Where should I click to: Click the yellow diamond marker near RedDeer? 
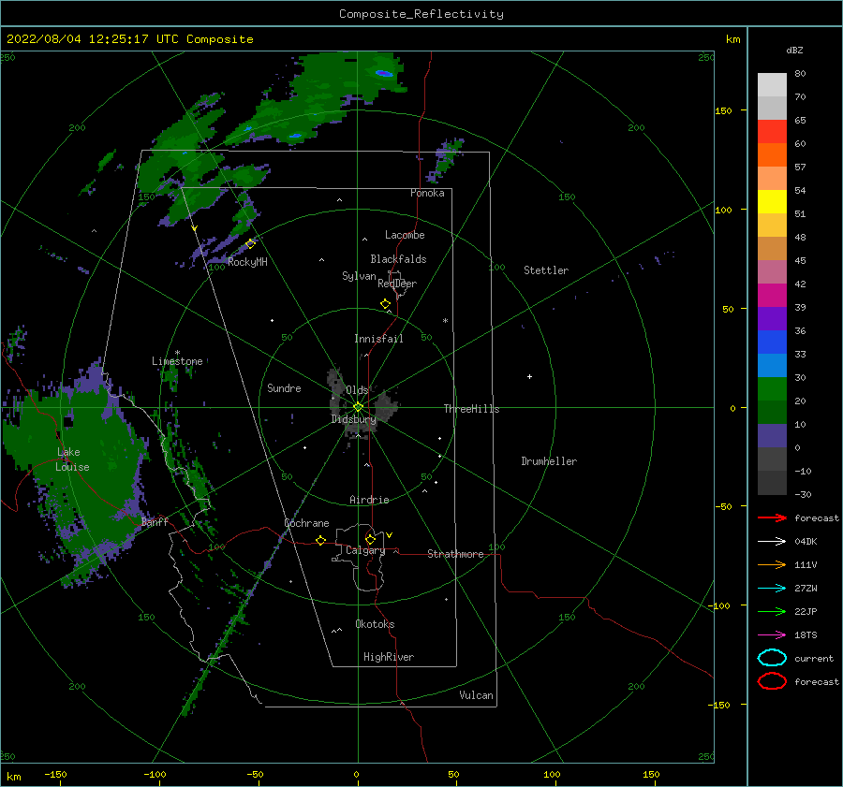(385, 304)
